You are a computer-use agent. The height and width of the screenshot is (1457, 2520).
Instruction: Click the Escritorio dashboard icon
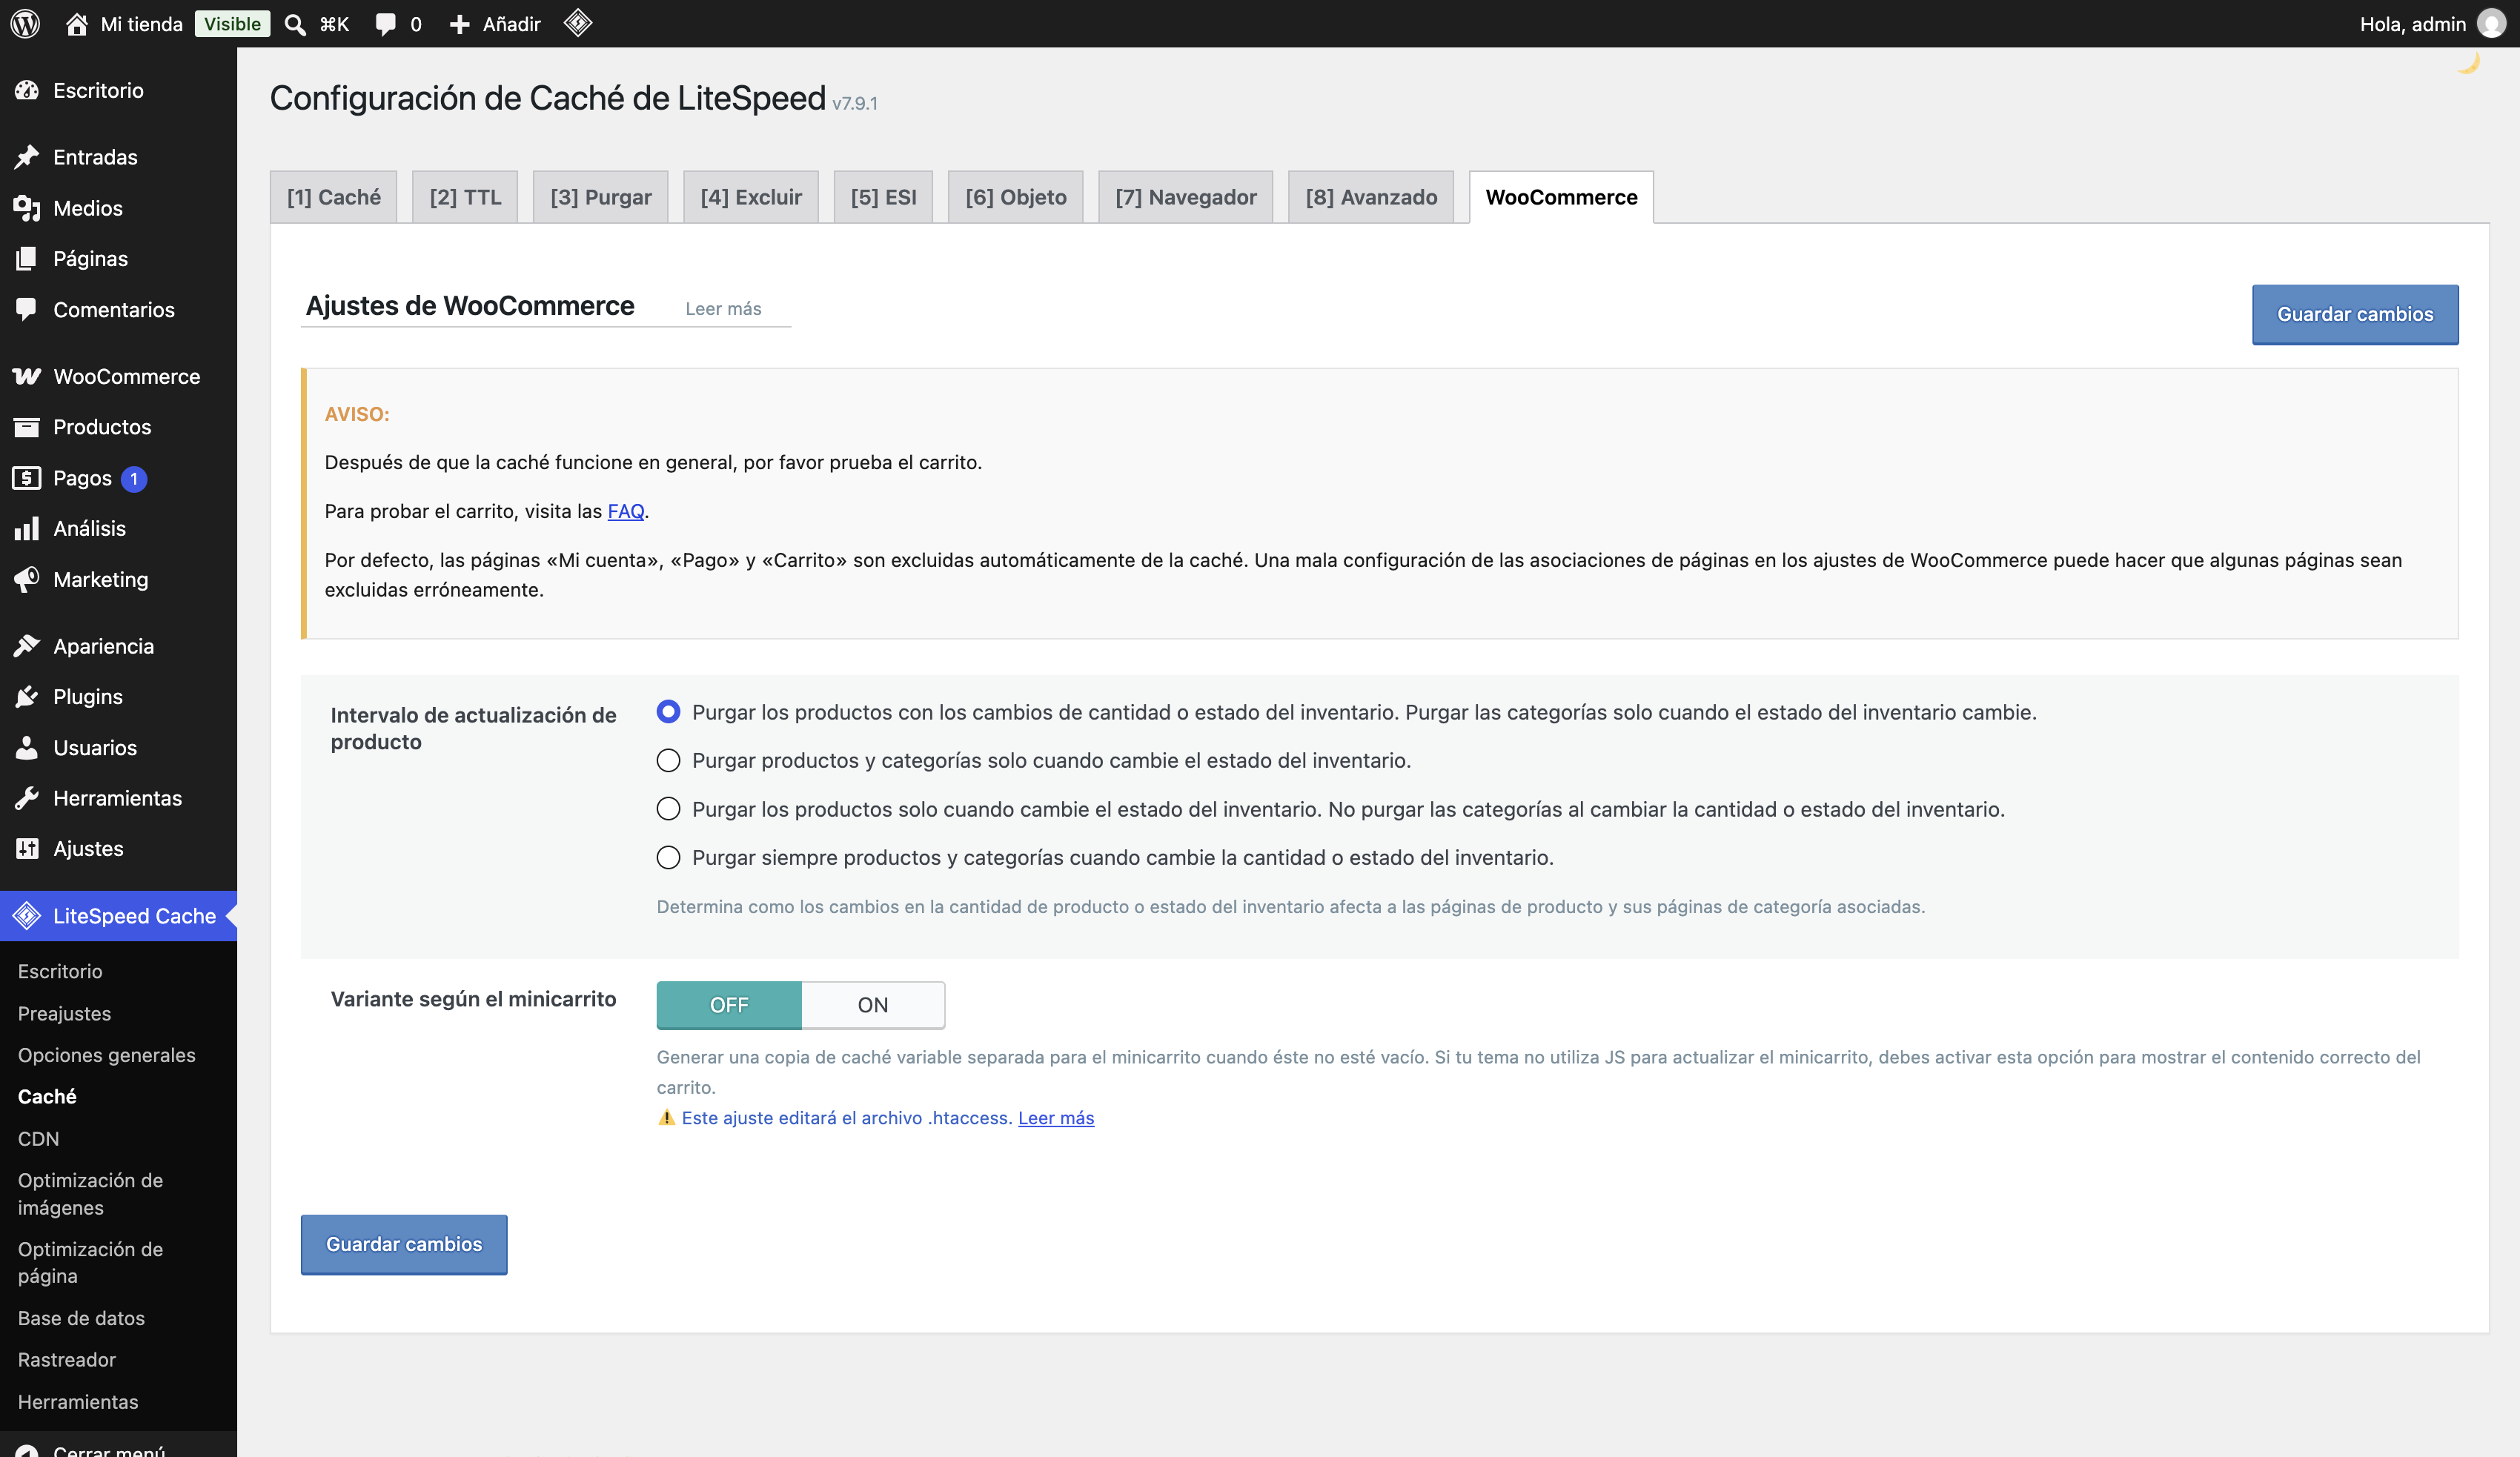(27, 90)
